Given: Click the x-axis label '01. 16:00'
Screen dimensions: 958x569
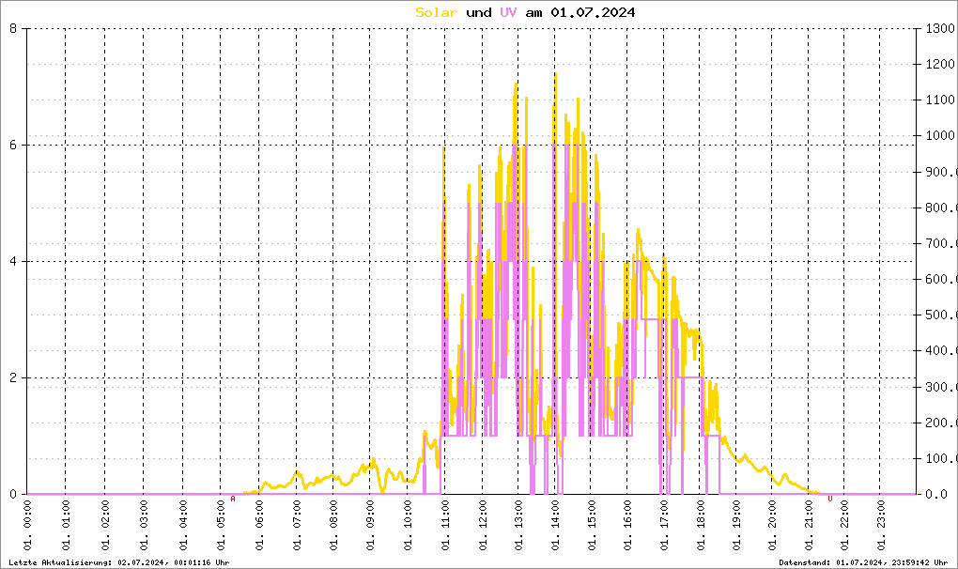Looking at the screenshot, I should click(627, 525).
